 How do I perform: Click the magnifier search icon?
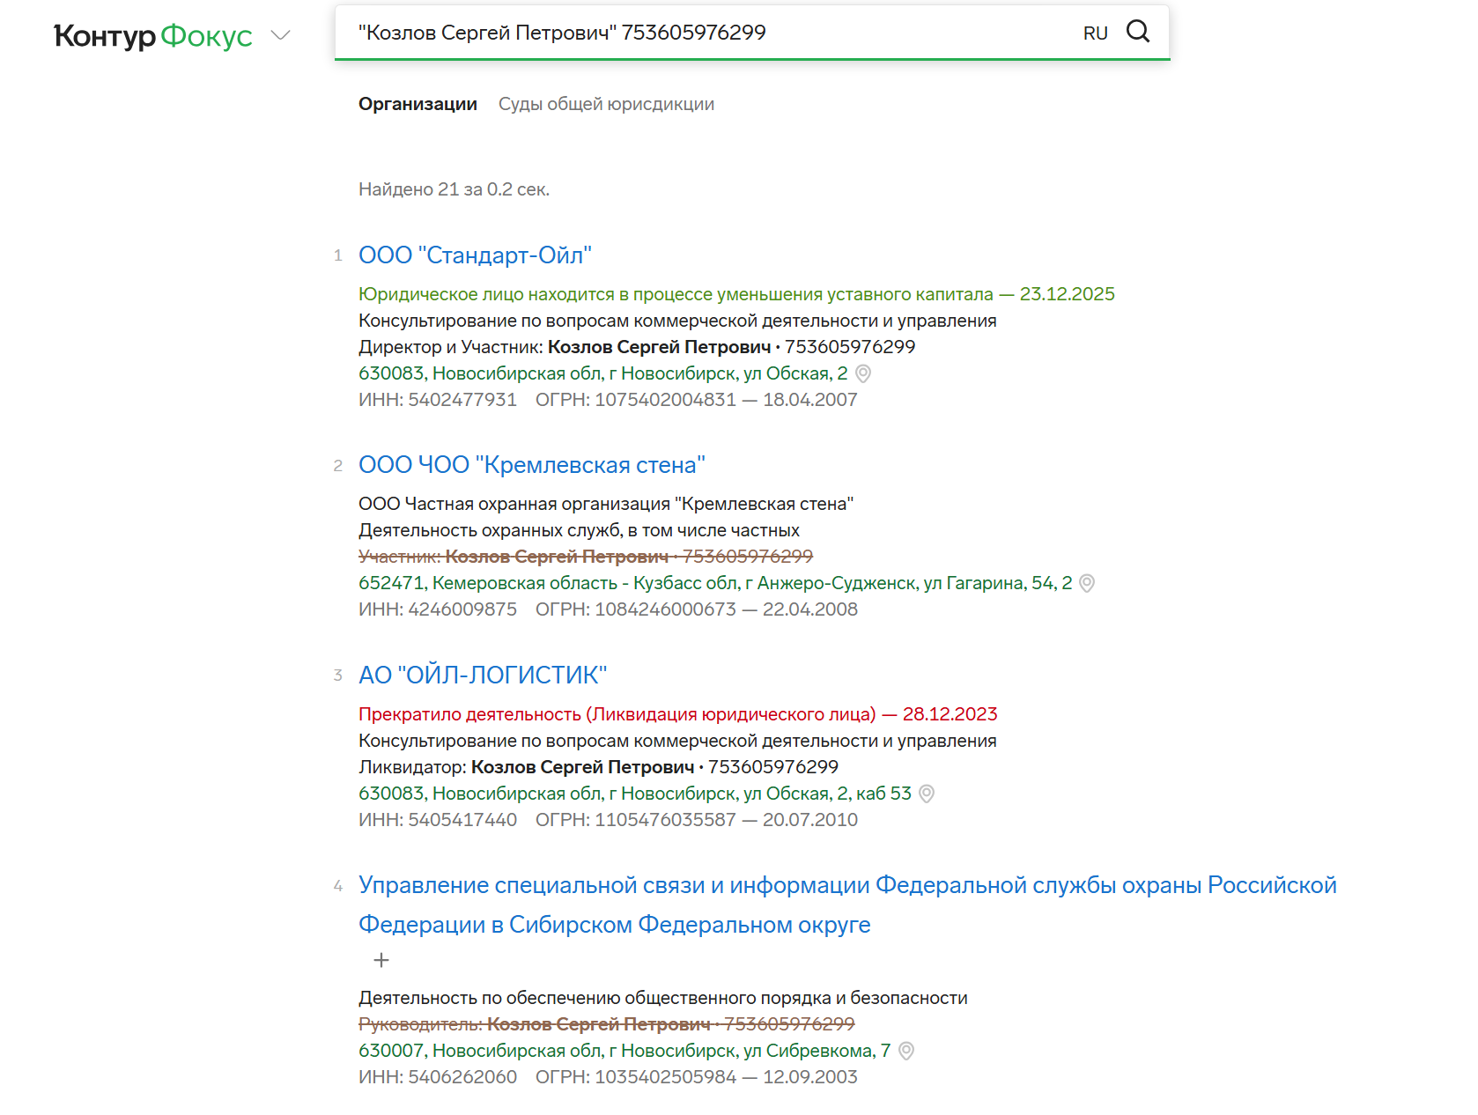[1138, 32]
